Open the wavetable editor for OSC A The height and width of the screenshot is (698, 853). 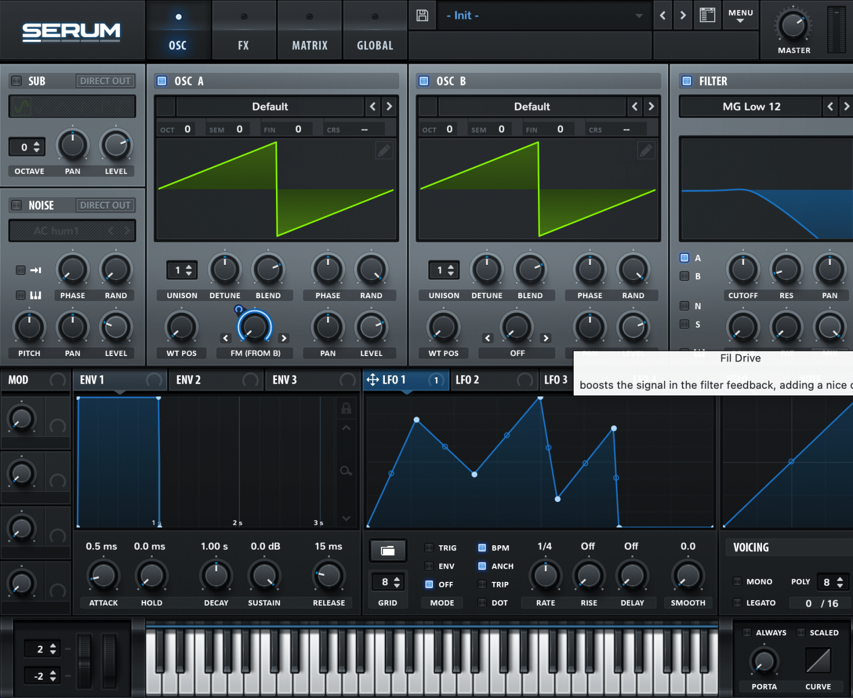pos(384,150)
